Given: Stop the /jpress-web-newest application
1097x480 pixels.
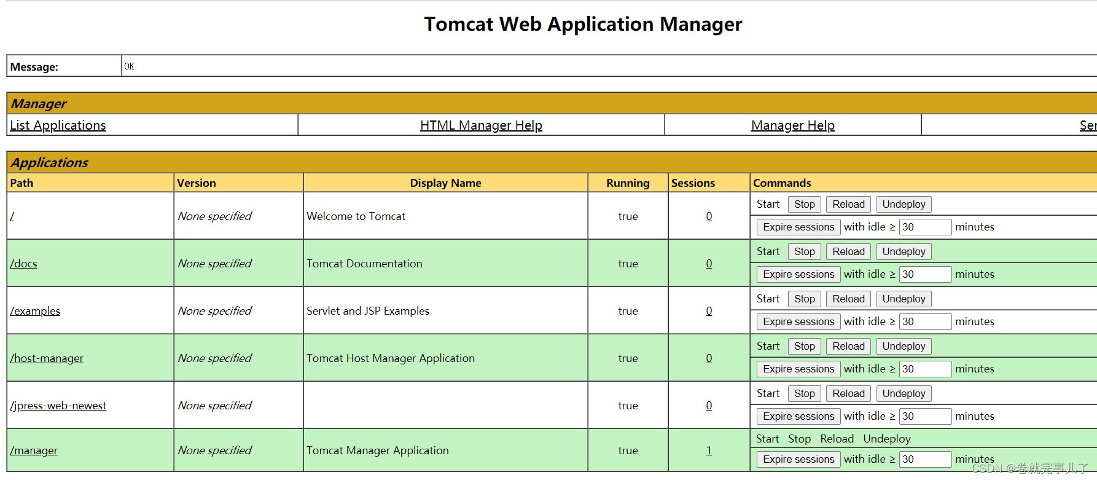Looking at the screenshot, I should point(805,394).
